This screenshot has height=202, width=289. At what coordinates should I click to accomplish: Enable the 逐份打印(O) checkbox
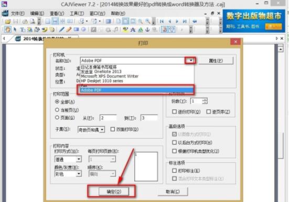[174, 111]
